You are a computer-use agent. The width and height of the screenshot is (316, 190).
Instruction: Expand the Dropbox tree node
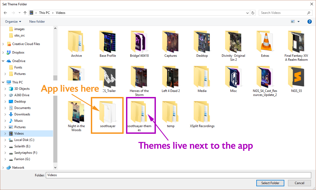tap(3, 52)
